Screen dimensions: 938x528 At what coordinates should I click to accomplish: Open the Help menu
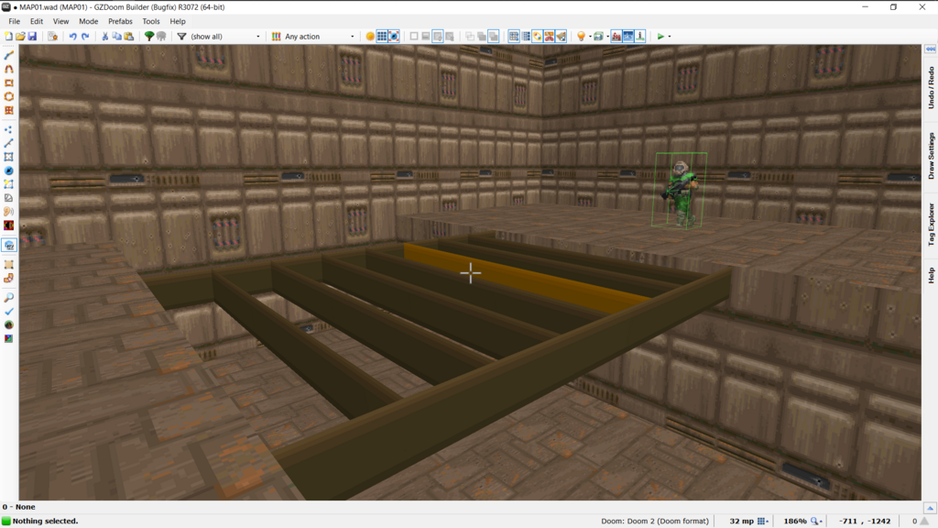pyautogui.click(x=178, y=21)
